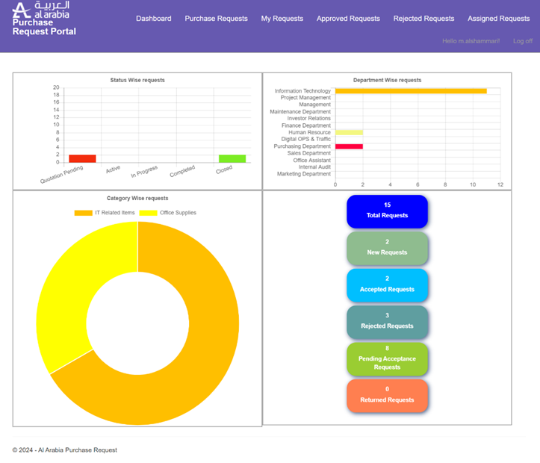This screenshot has width=540, height=463.
Task: Click the blue Total Requests tile
Action: click(387, 211)
